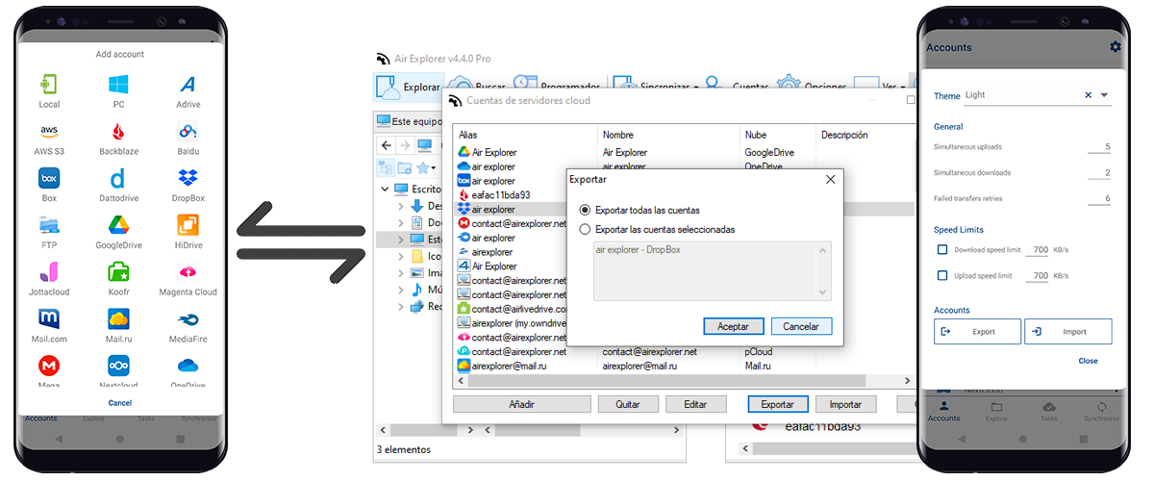
Task: Choose the Jottacloud icon
Action: pyautogui.click(x=49, y=271)
